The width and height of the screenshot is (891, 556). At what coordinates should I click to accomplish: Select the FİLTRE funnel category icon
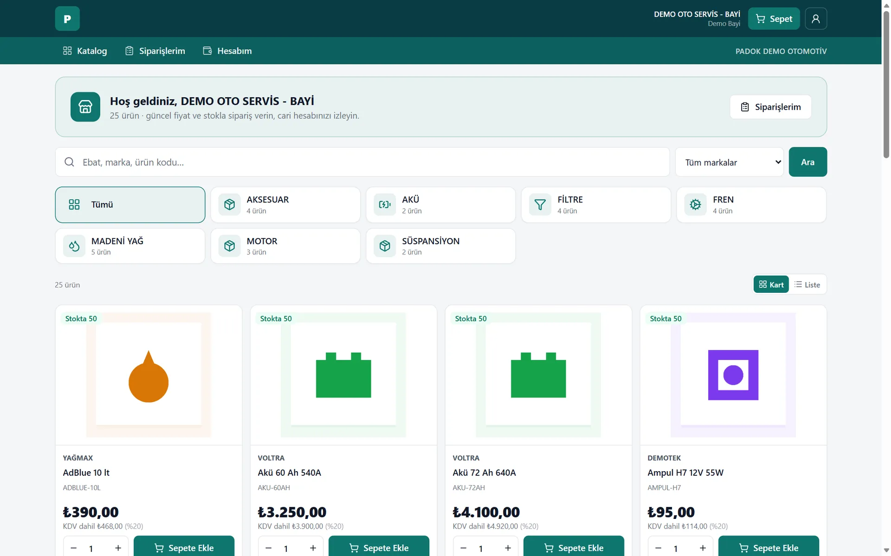(x=540, y=204)
